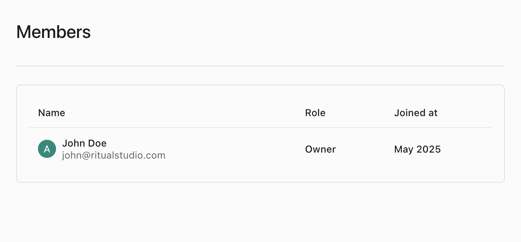Click the divider line under the Members heading
This screenshot has height=242, width=521.
[260, 66]
